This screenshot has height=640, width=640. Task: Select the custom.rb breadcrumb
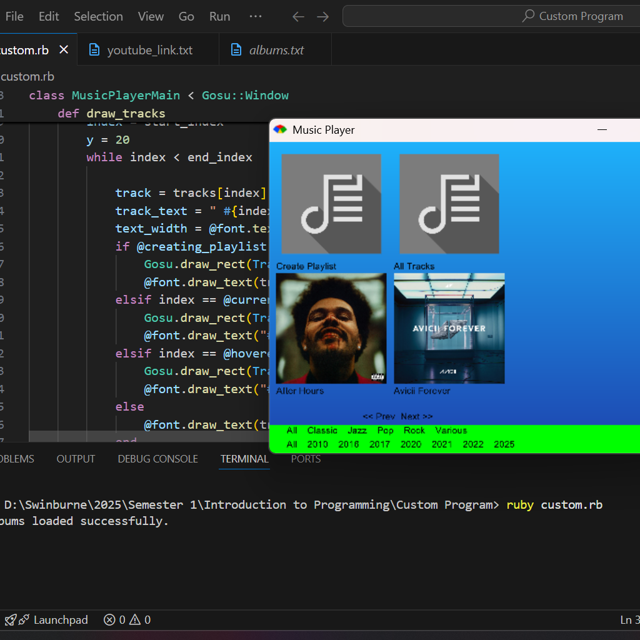pos(27,77)
